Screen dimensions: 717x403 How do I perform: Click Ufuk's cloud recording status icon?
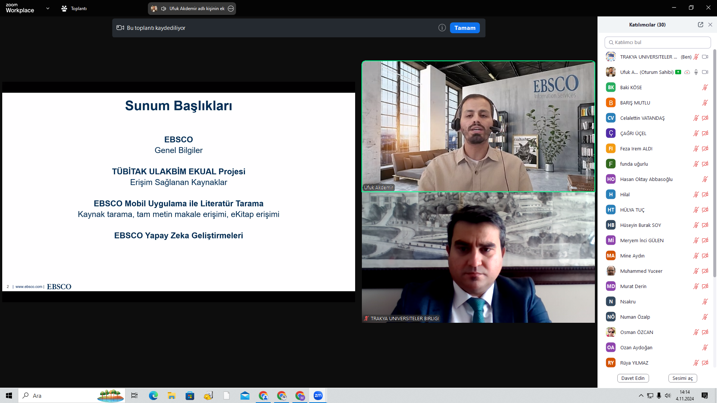[687, 72]
